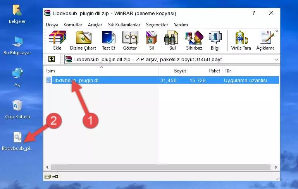The image size is (298, 189).
Task: Open the Seçenekler menu
Action: [157, 25]
